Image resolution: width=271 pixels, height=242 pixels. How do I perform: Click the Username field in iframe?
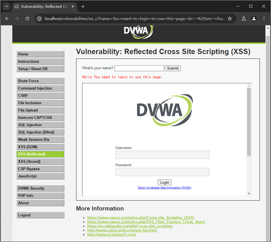(x=162, y=155)
